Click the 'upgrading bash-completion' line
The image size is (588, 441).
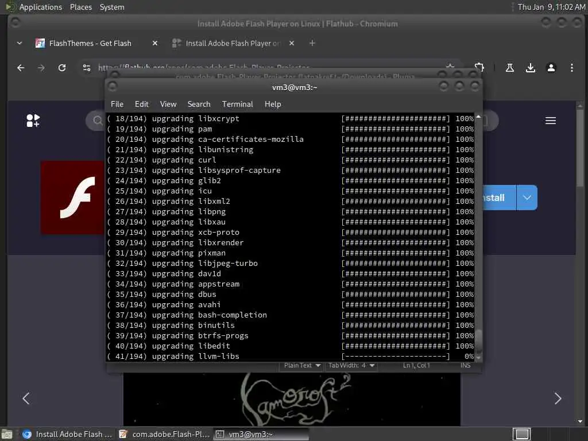click(x=187, y=315)
